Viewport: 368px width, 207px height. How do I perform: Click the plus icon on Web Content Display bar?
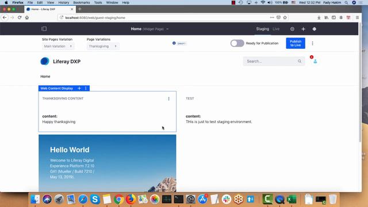(79, 88)
